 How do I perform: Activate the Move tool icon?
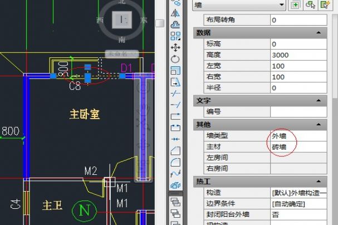(176, 47)
